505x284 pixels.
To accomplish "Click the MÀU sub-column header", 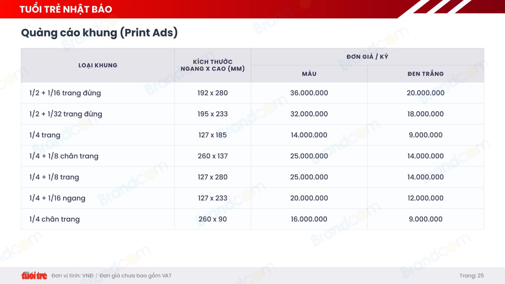I will (x=309, y=74).
